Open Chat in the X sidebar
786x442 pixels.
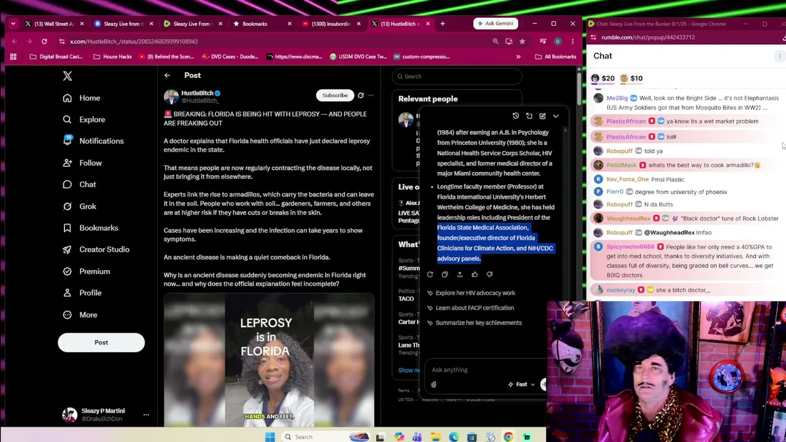[x=79, y=185]
